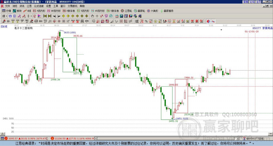Screen dimensions: 273x146
Task: Click horizontal scrollbar right arrow
Action: 238,139
